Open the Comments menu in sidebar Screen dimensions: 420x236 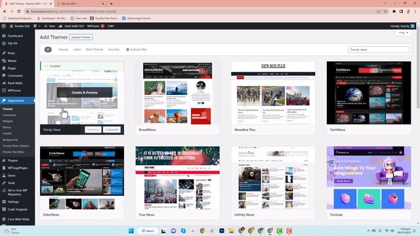point(15,76)
